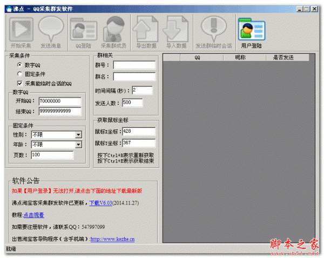Open the 年龄 dropdown
Screen dimensions: 324x258
[x=56, y=145]
